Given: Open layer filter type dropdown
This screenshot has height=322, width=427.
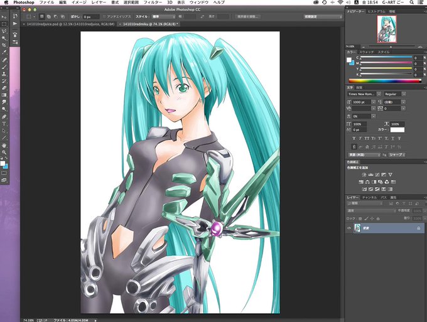Looking at the screenshot, I should 365,203.
